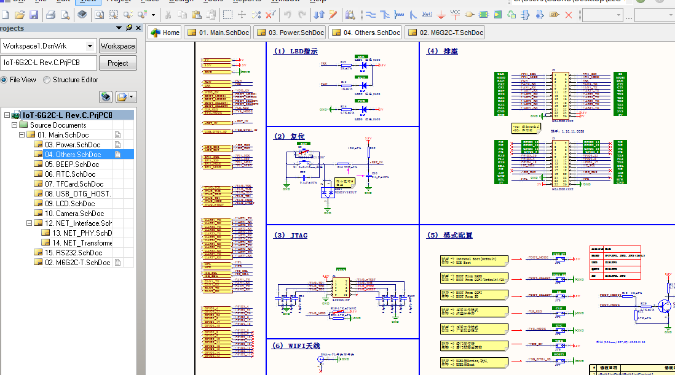
Task: Select 15. RS232.SchDoc in project tree
Action: 74,253
